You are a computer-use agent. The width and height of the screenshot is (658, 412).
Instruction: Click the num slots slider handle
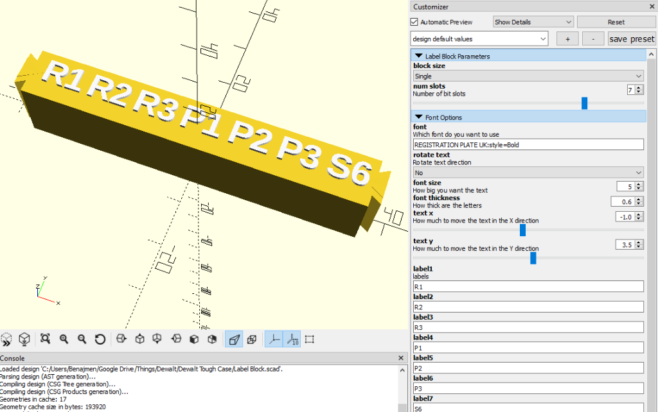(x=584, y=103)
